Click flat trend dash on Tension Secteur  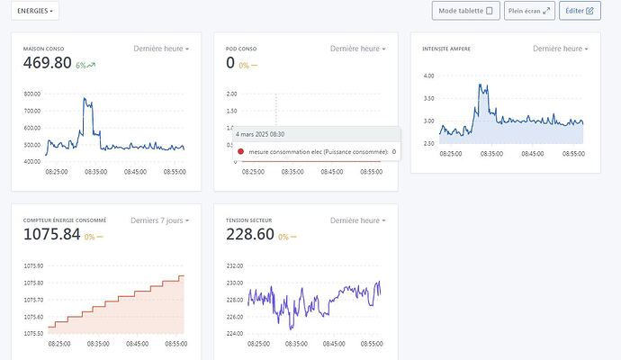click(295, 237)
